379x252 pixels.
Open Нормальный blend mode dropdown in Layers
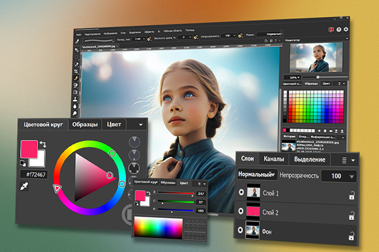pos(257,174)
